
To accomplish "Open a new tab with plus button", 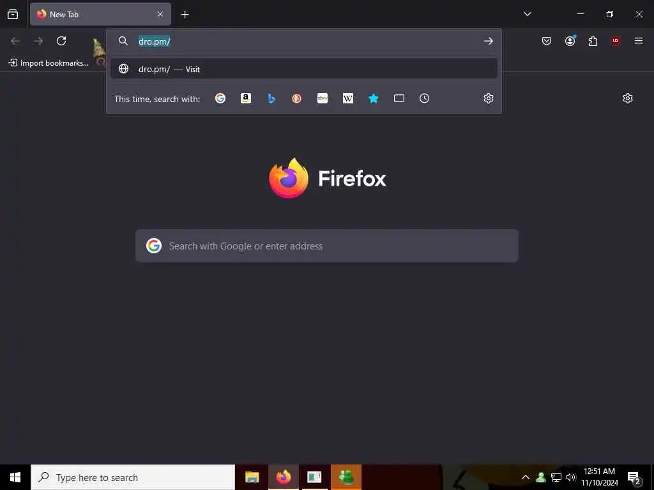I will [185, 15].
